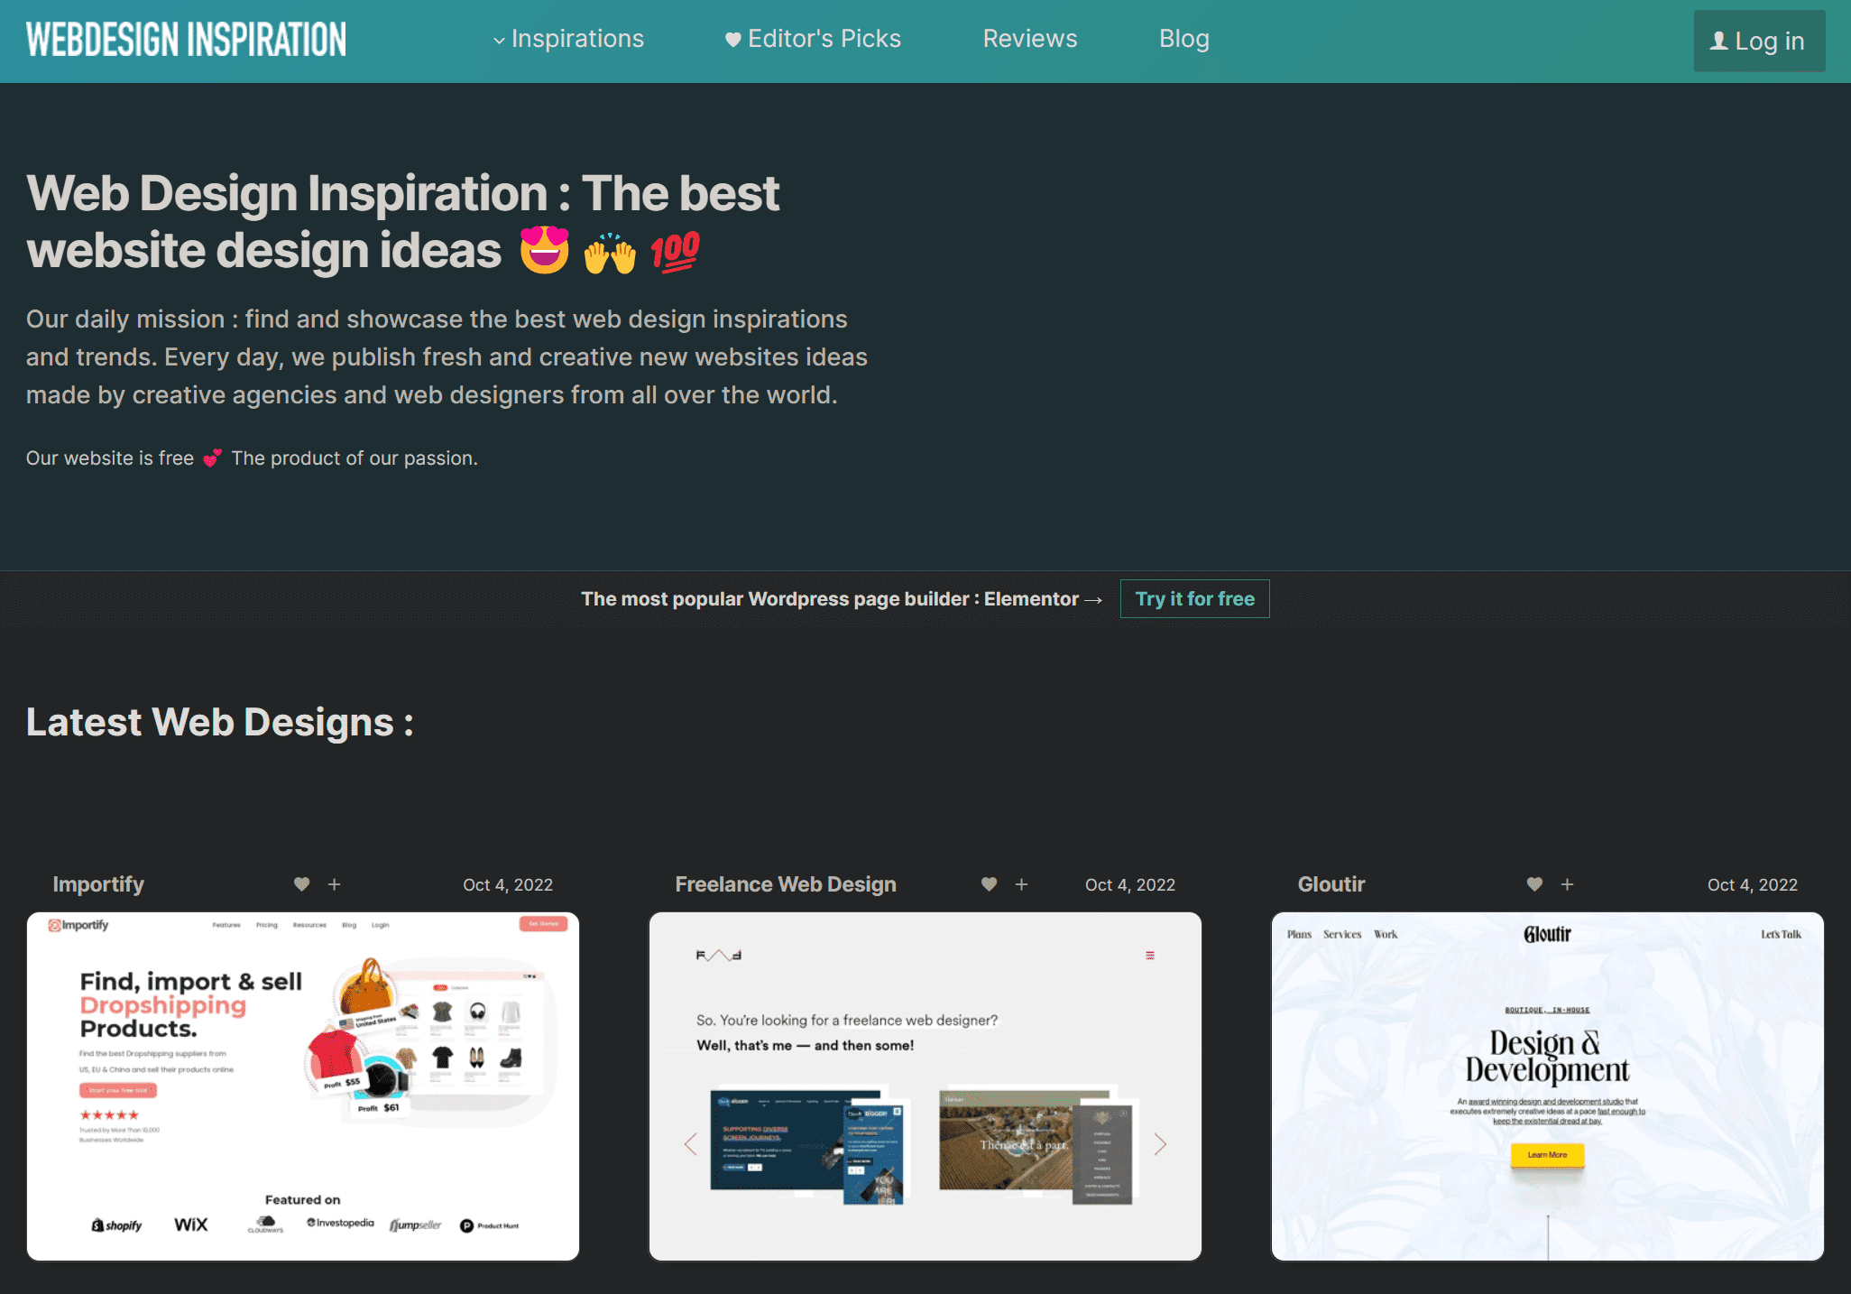Add Freelance Web Design using the plus icon

tap(1022, 884)
